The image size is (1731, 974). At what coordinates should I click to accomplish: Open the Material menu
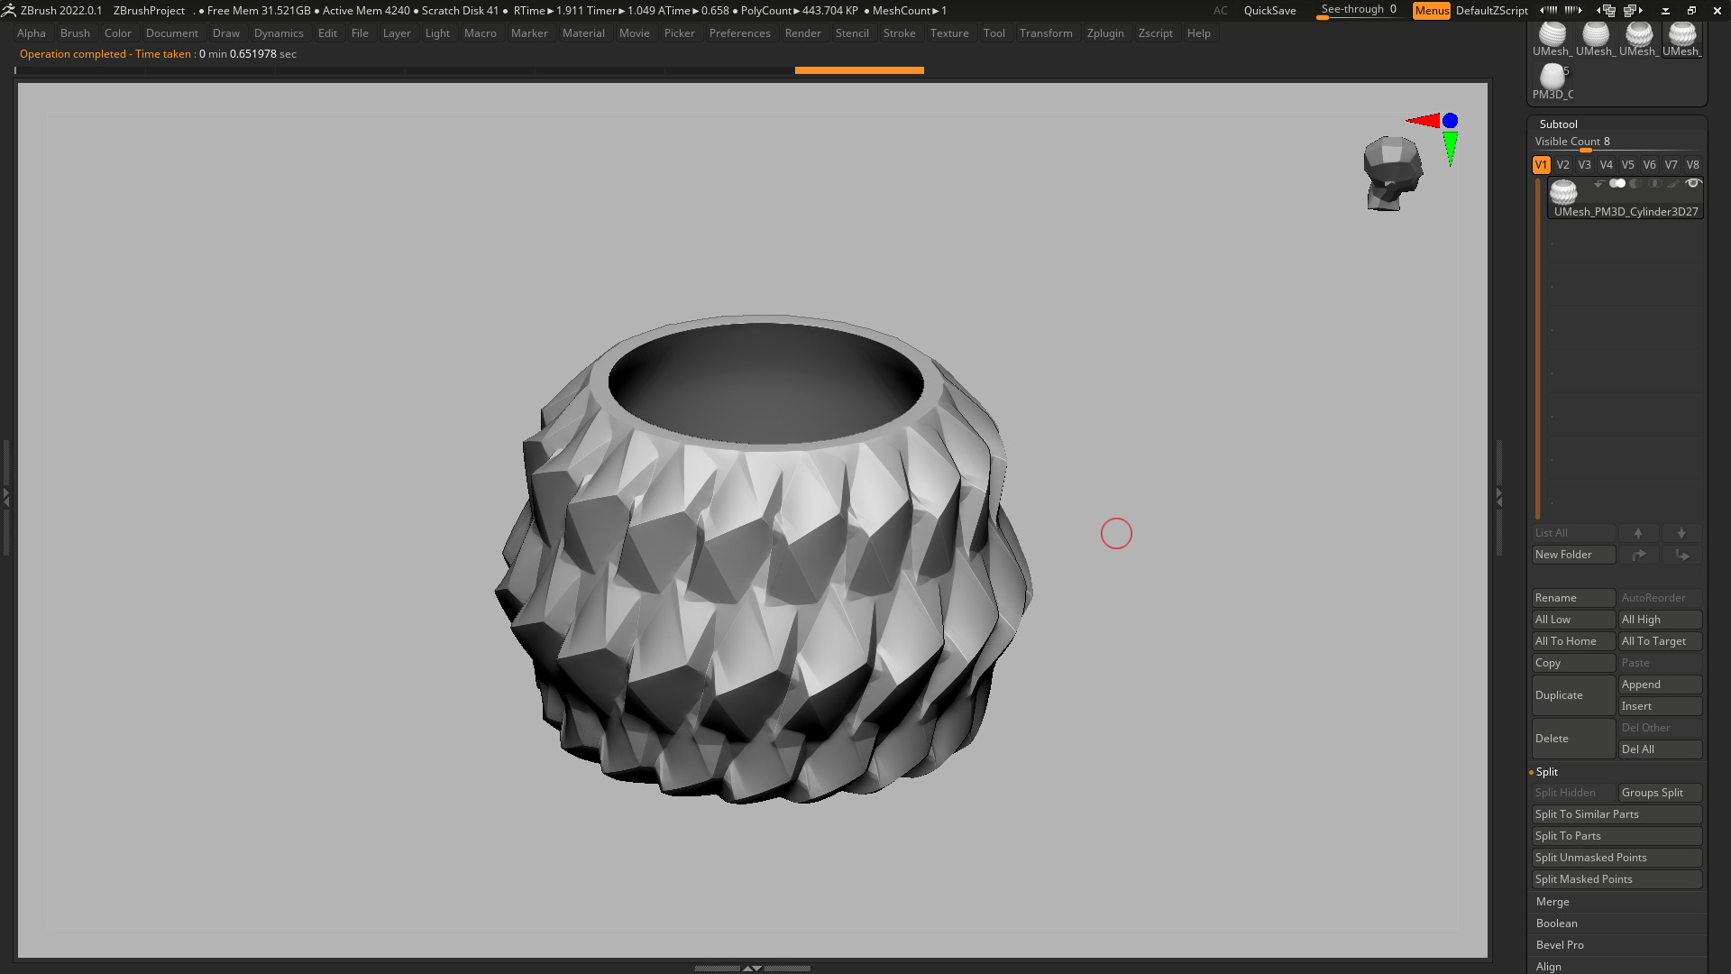583,33
